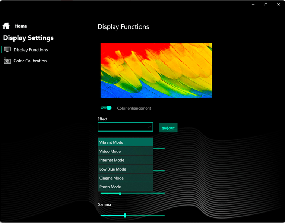Open the Display Functions sidebar label
This screenshot has height=223, width=285.
(31, 50)
